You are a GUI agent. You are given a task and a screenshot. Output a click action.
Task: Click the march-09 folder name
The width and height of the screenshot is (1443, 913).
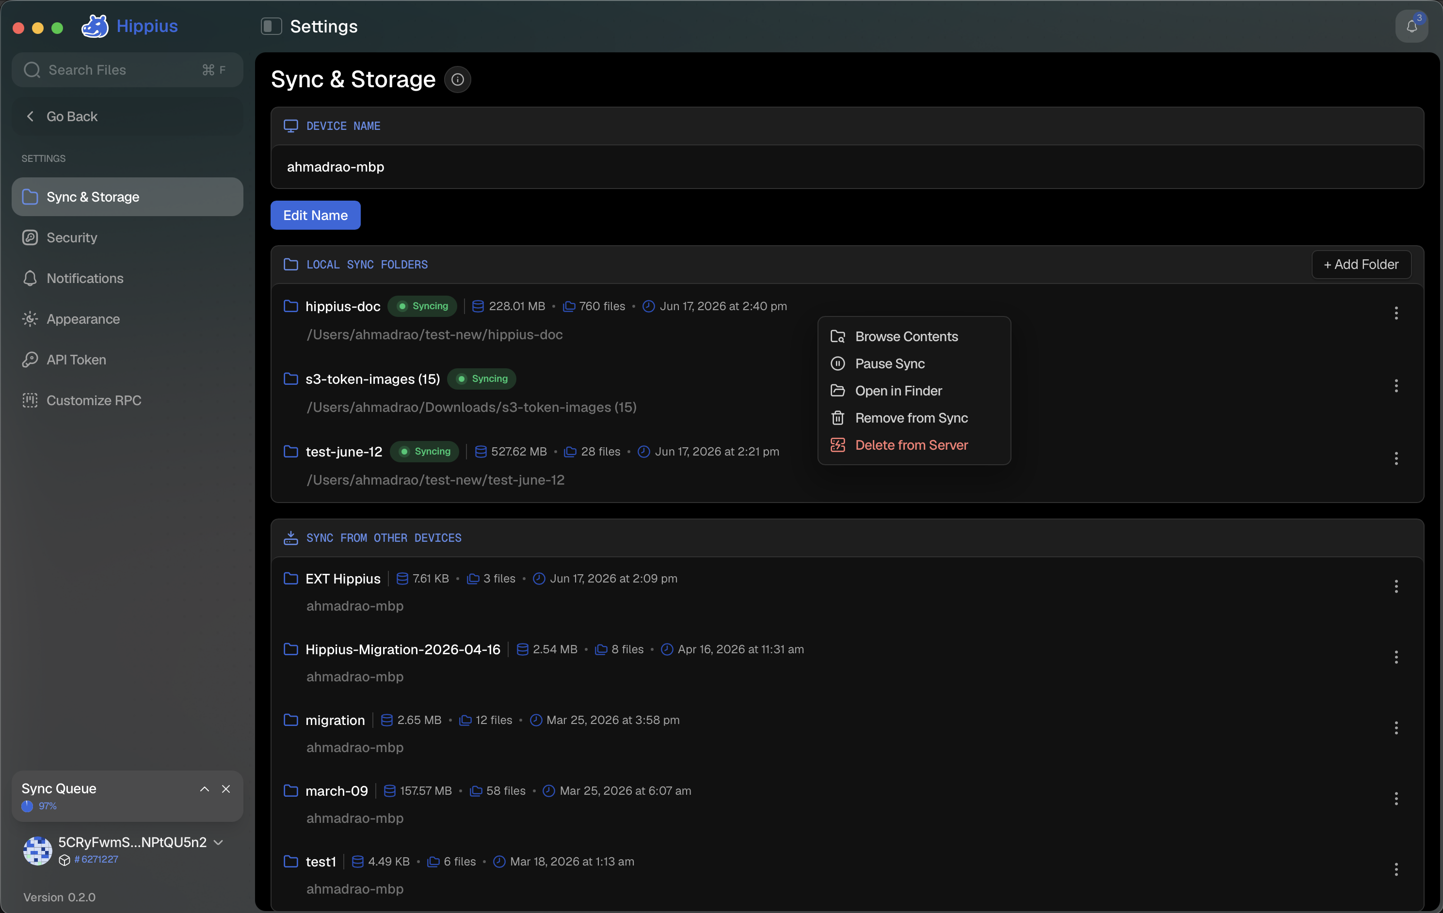(337, 790)
